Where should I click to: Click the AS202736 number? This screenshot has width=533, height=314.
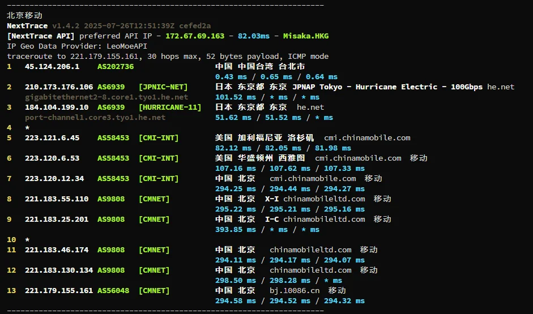[116, 66]
